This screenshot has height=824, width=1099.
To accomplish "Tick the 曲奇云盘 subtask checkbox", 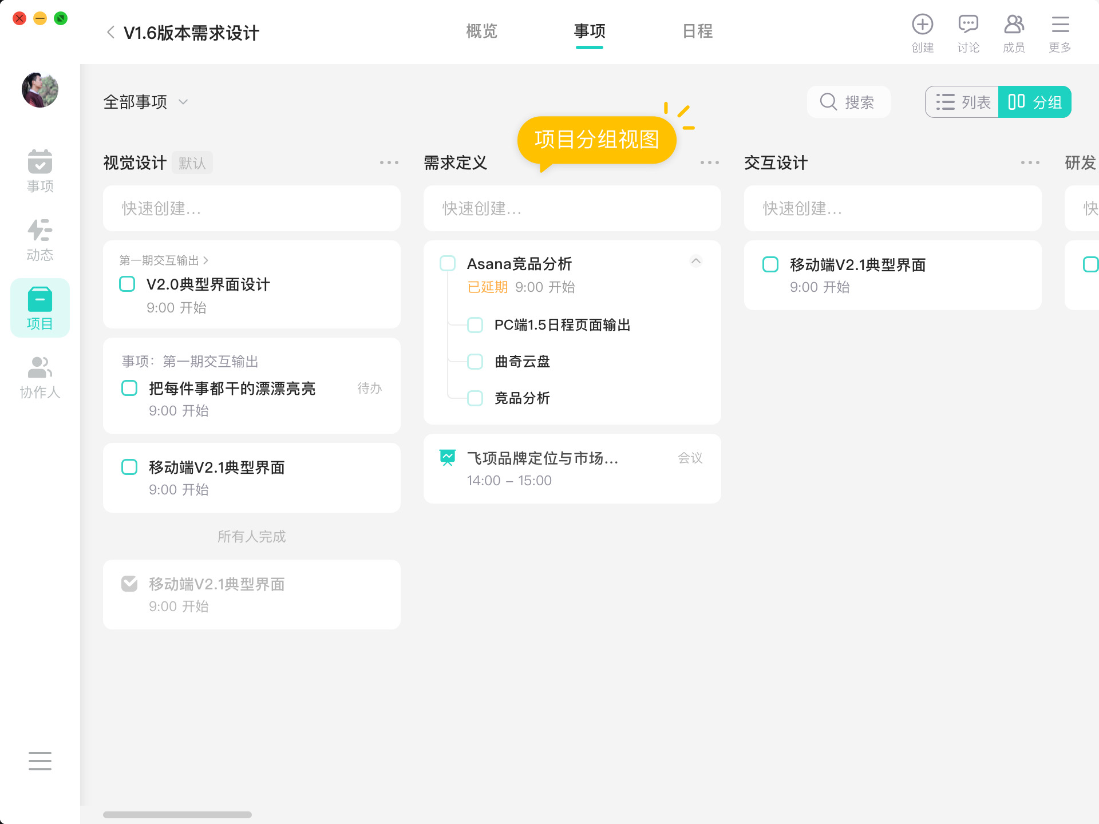I will tap(475, 362).
